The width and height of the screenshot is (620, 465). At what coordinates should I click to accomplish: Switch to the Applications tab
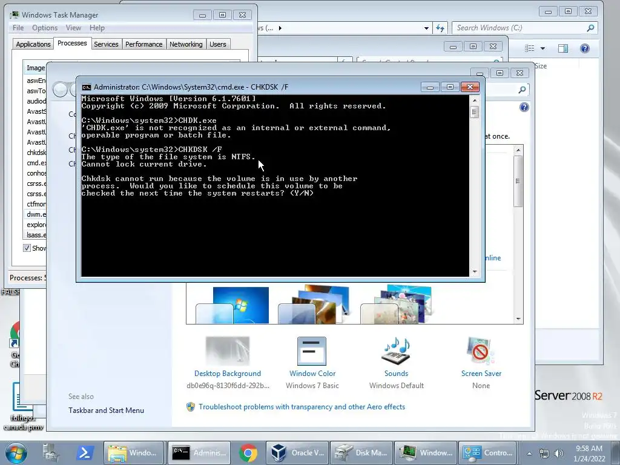pyautogui.click(x=33, y=44)
